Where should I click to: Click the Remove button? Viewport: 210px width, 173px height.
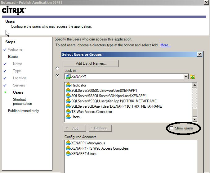tap(100, 128)
